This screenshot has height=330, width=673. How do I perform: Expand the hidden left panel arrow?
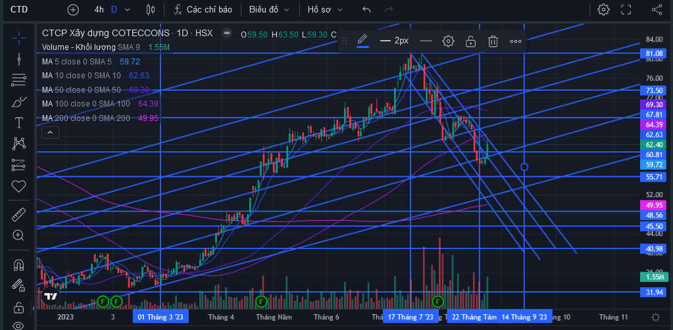pos(34,308)
